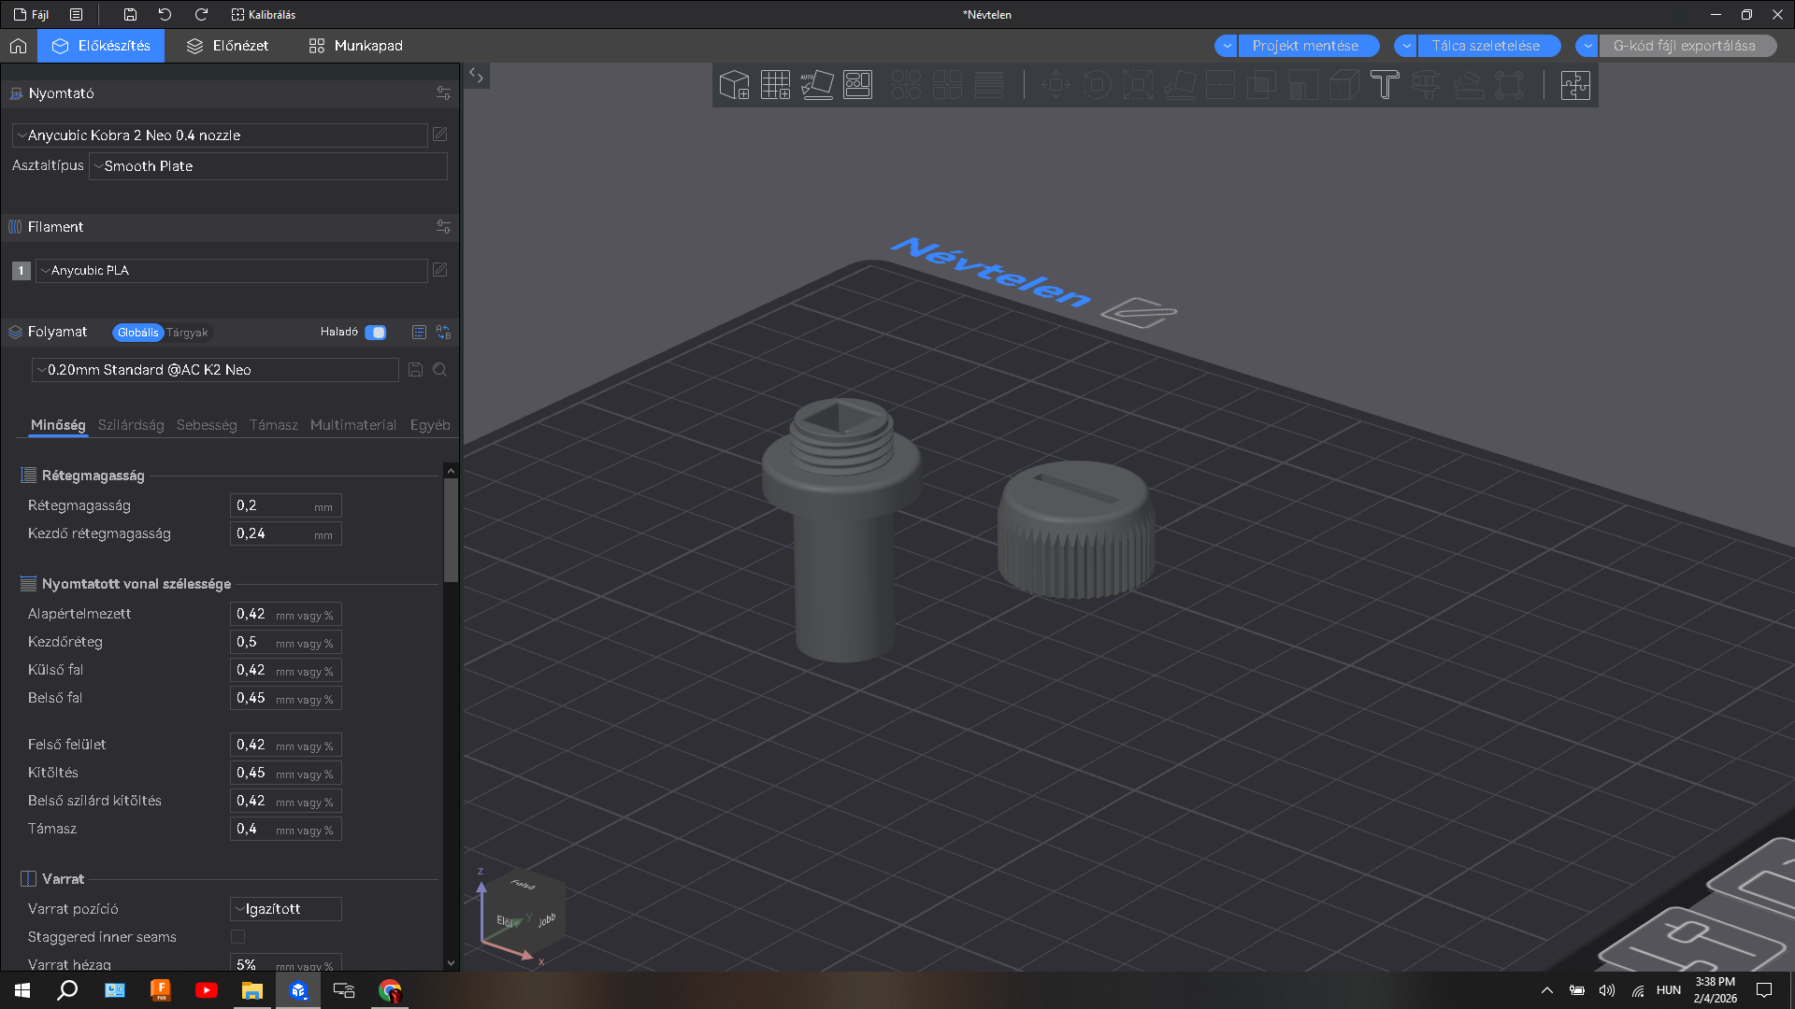
Task: Open the Asztaltípus Smooth Plate dropdown
Action: click(x=268, y=166)
